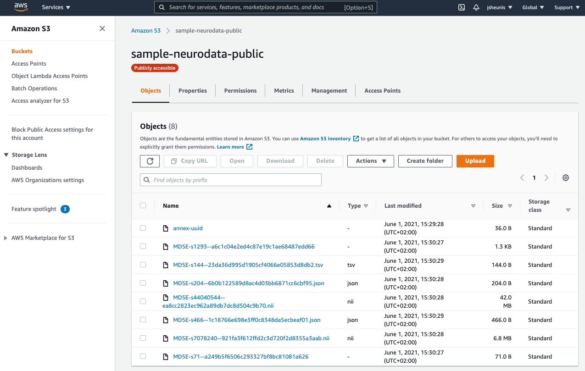The width and height of the screenshot is (585, 371).
Task: Open the objects display preferences gear
Action: 565,177
